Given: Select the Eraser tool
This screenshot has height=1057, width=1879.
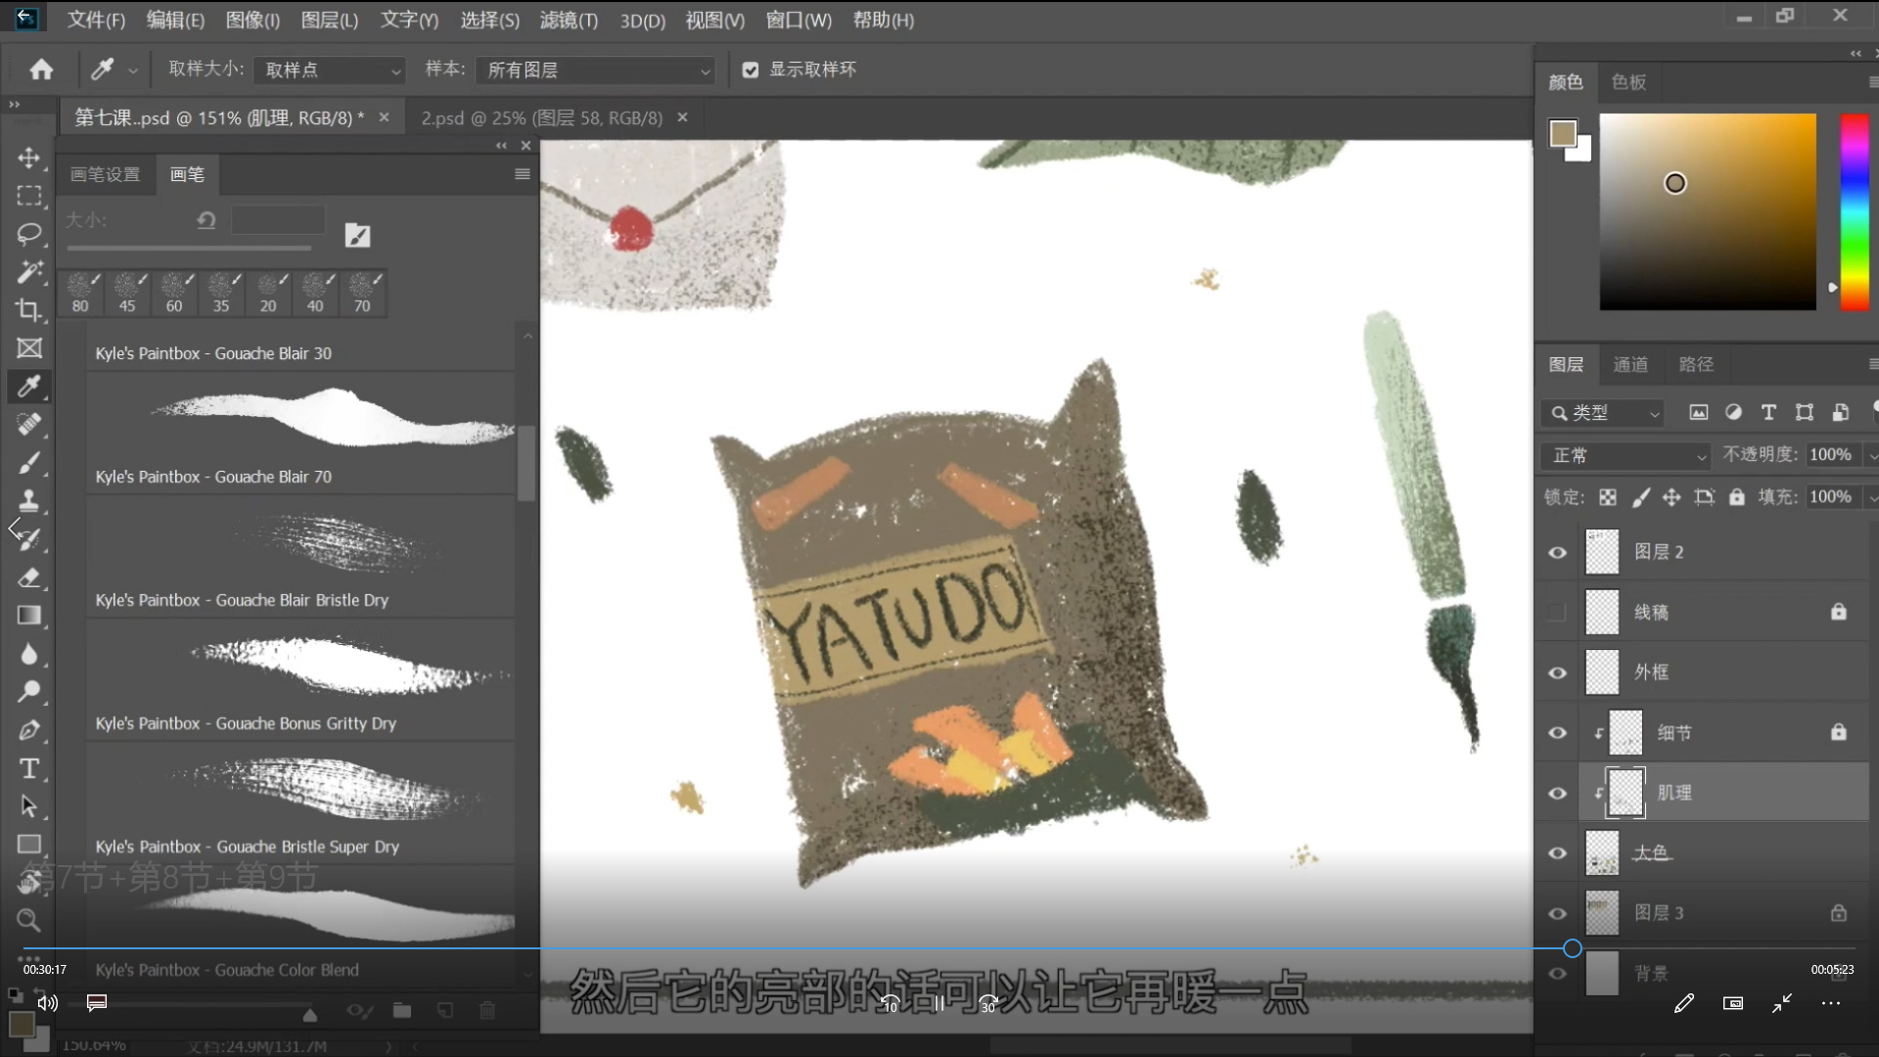Looking at the screenshot, I should [29, 577].
